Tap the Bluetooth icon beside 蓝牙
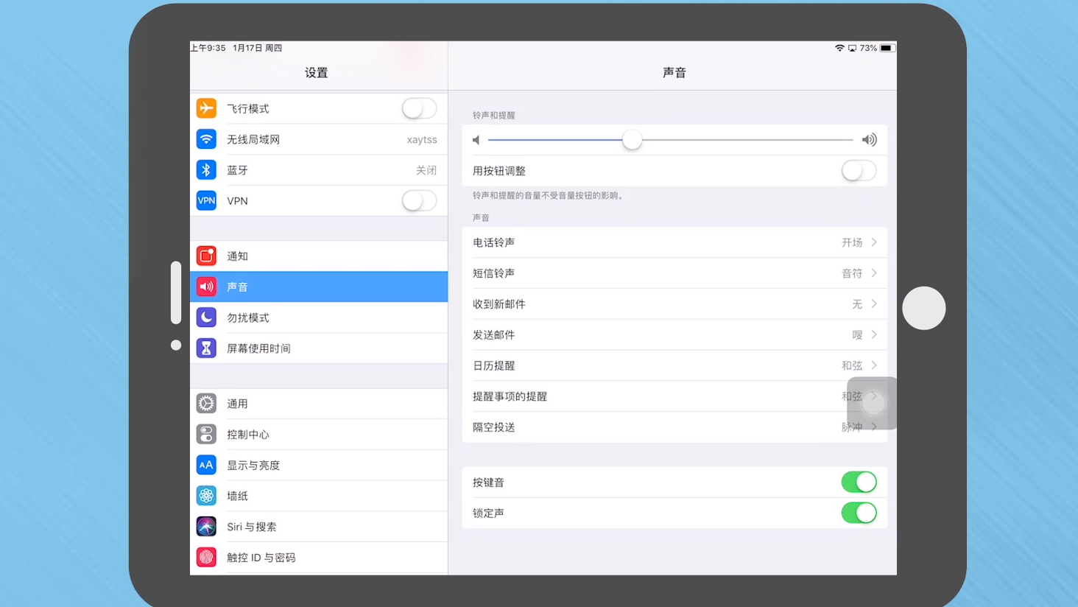Viewport: 1078px width, 607px height. pos(206,170)
